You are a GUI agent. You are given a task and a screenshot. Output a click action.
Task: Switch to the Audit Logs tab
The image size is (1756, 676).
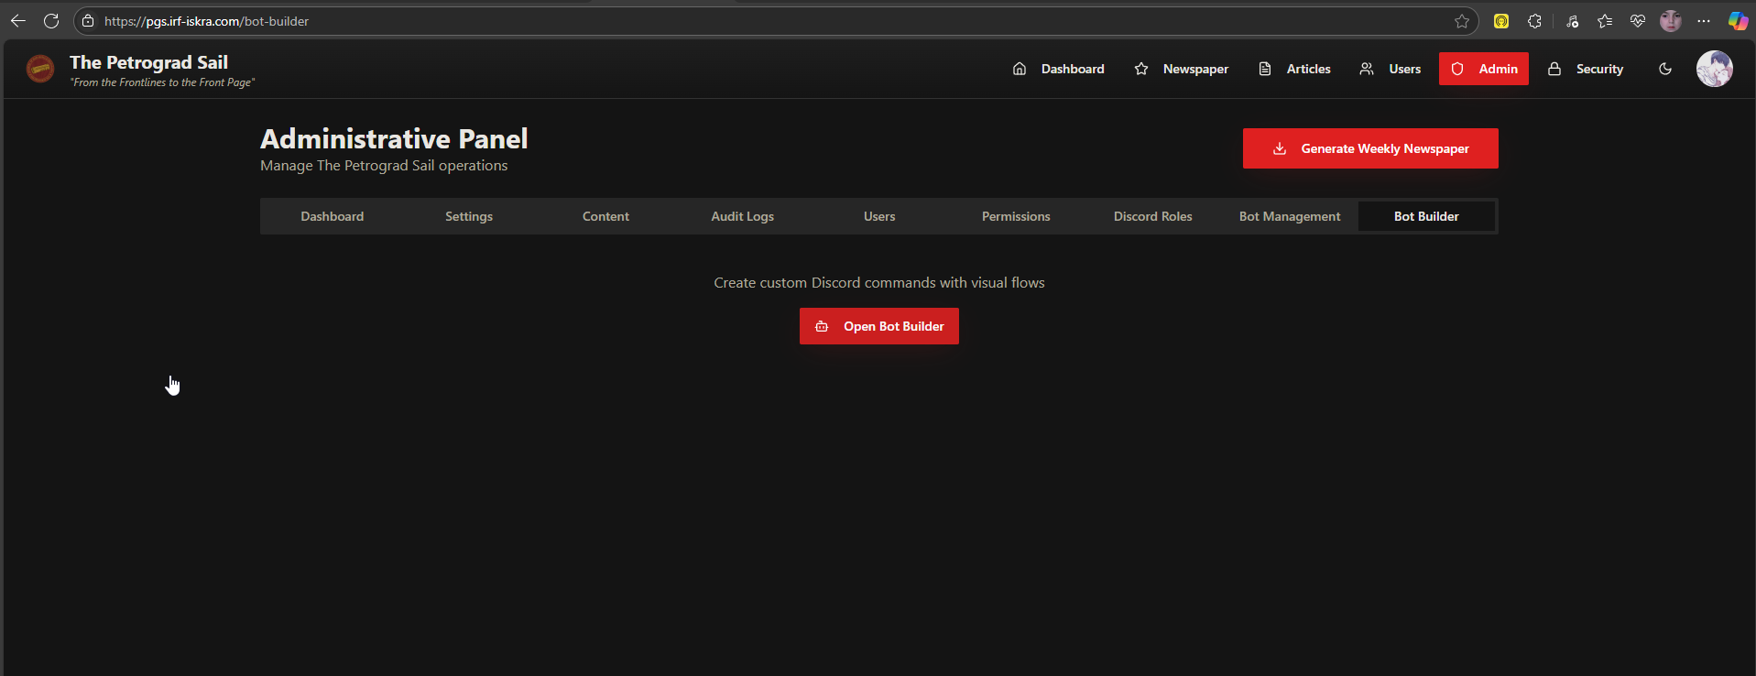[x=743, y=216]
